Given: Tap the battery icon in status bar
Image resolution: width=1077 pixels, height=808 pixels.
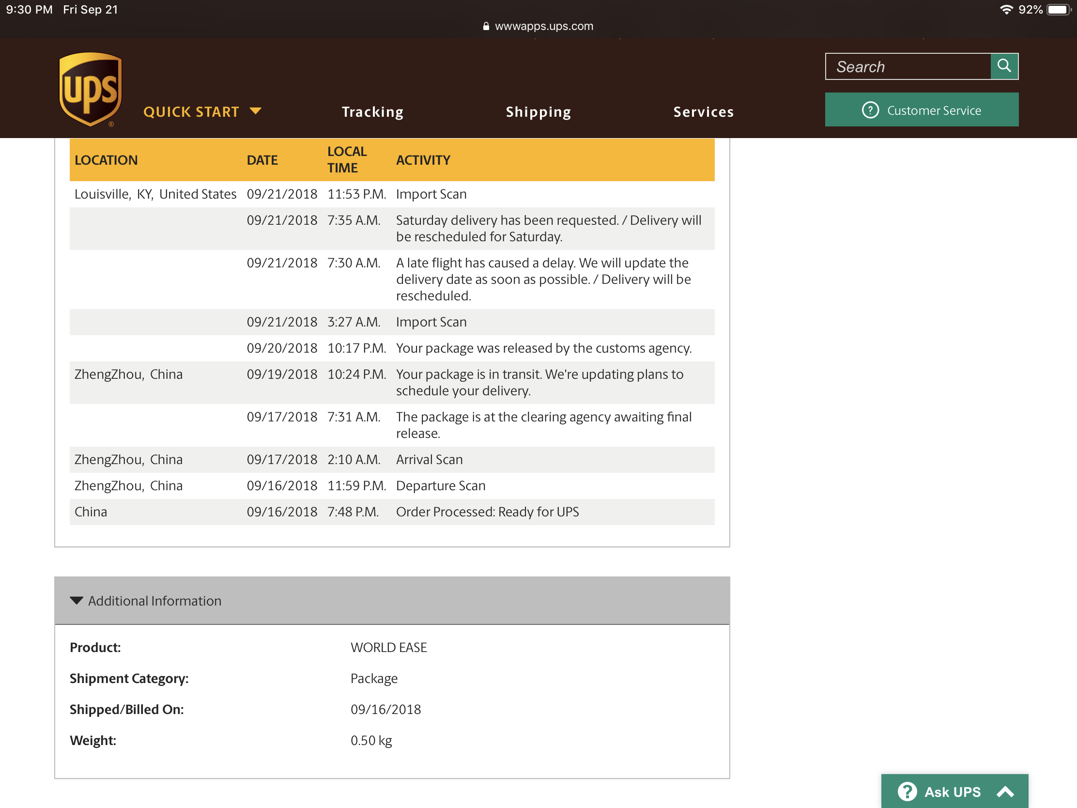Looking at the screenshot, I should click(1059, 10).
